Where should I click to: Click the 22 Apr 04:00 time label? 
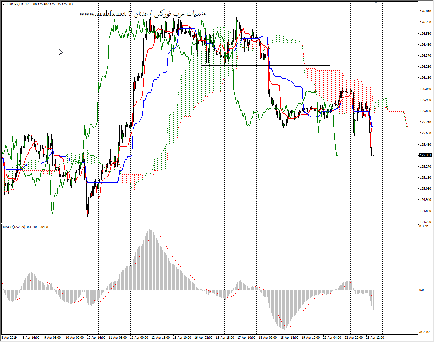click(x=332, y=338)
